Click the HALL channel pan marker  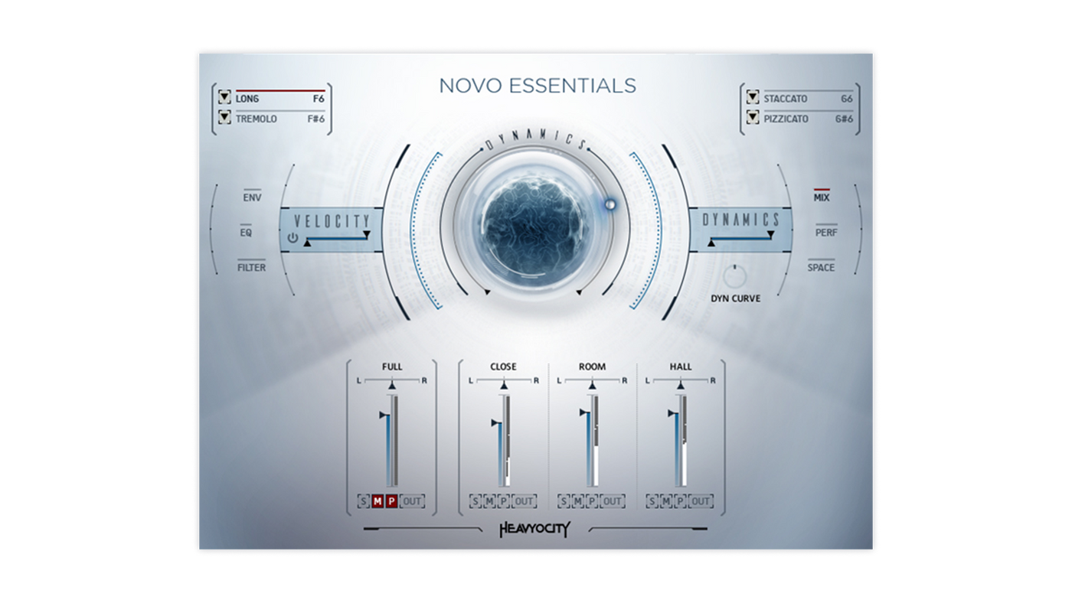tap(680, 386)
